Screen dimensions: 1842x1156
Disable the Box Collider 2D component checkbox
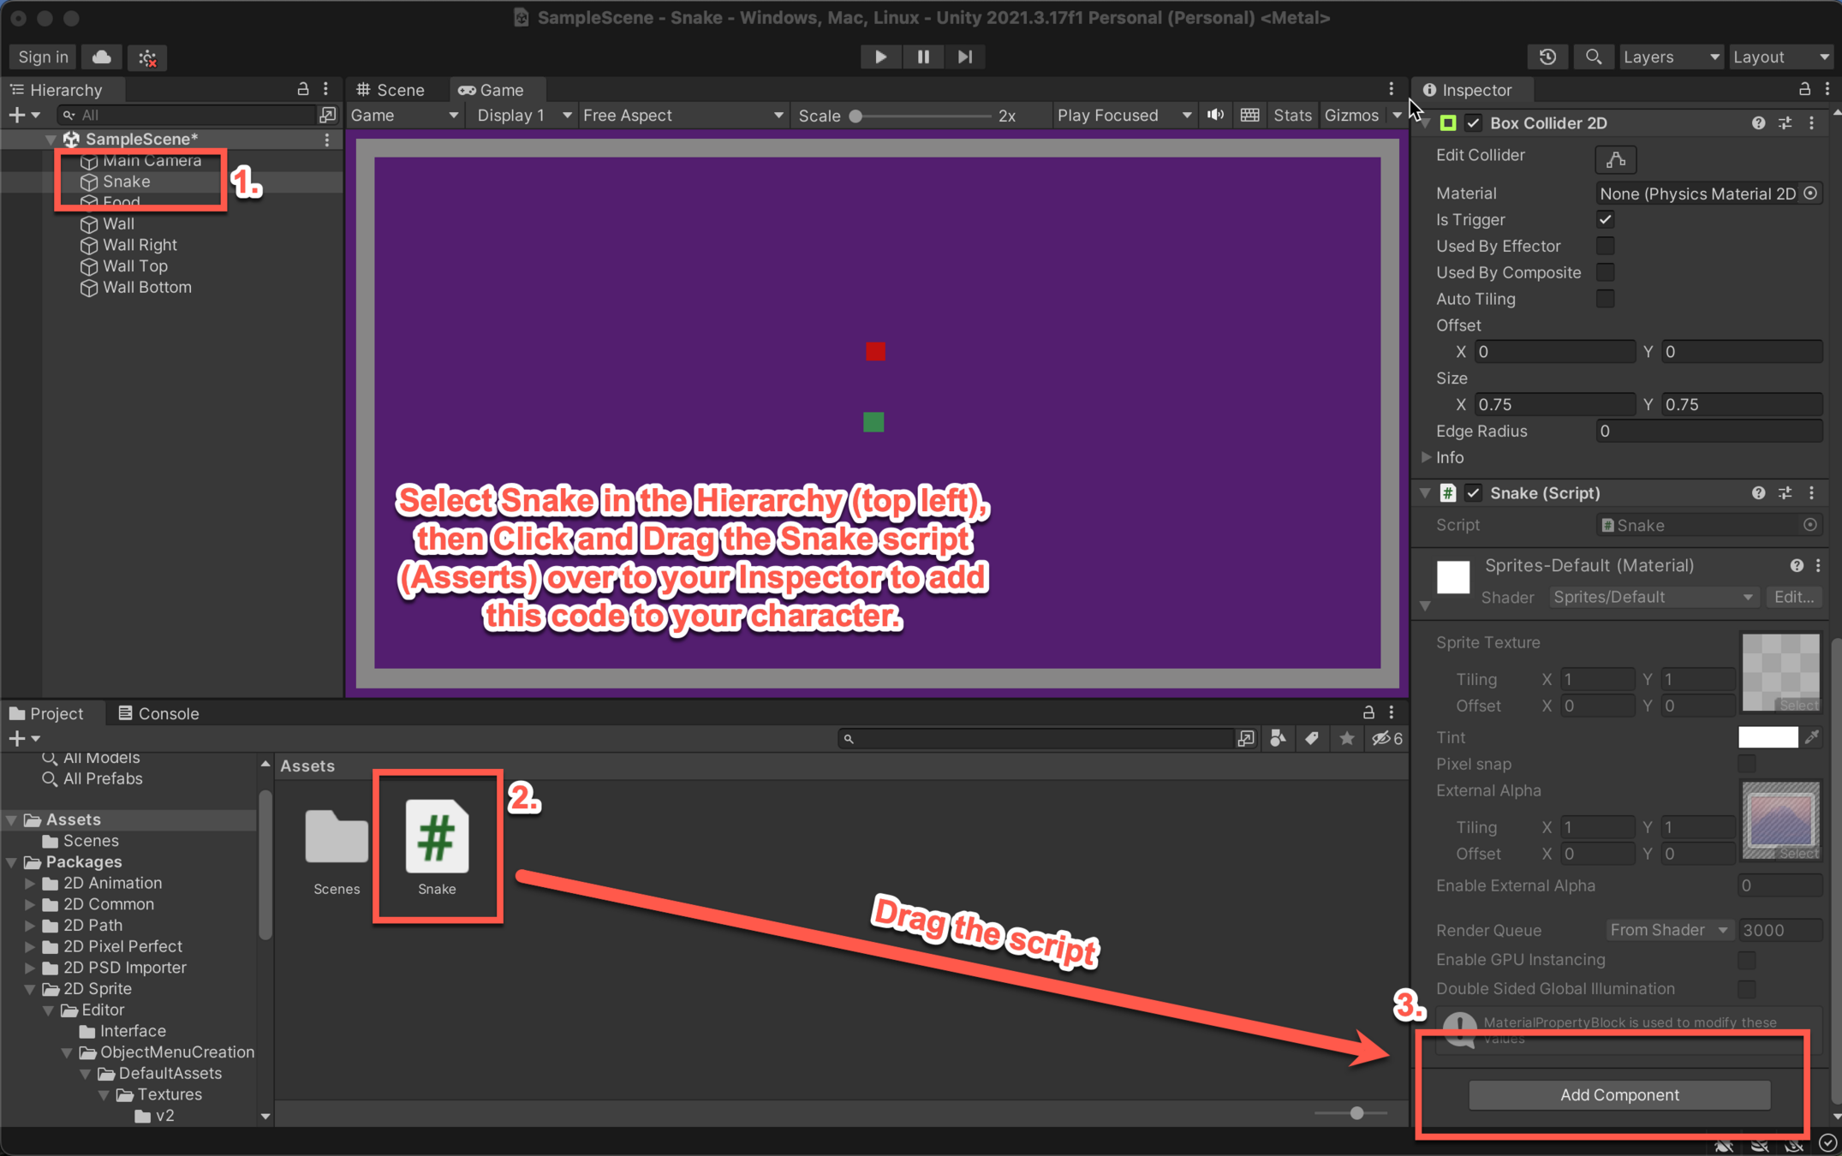click(1473, 123)
